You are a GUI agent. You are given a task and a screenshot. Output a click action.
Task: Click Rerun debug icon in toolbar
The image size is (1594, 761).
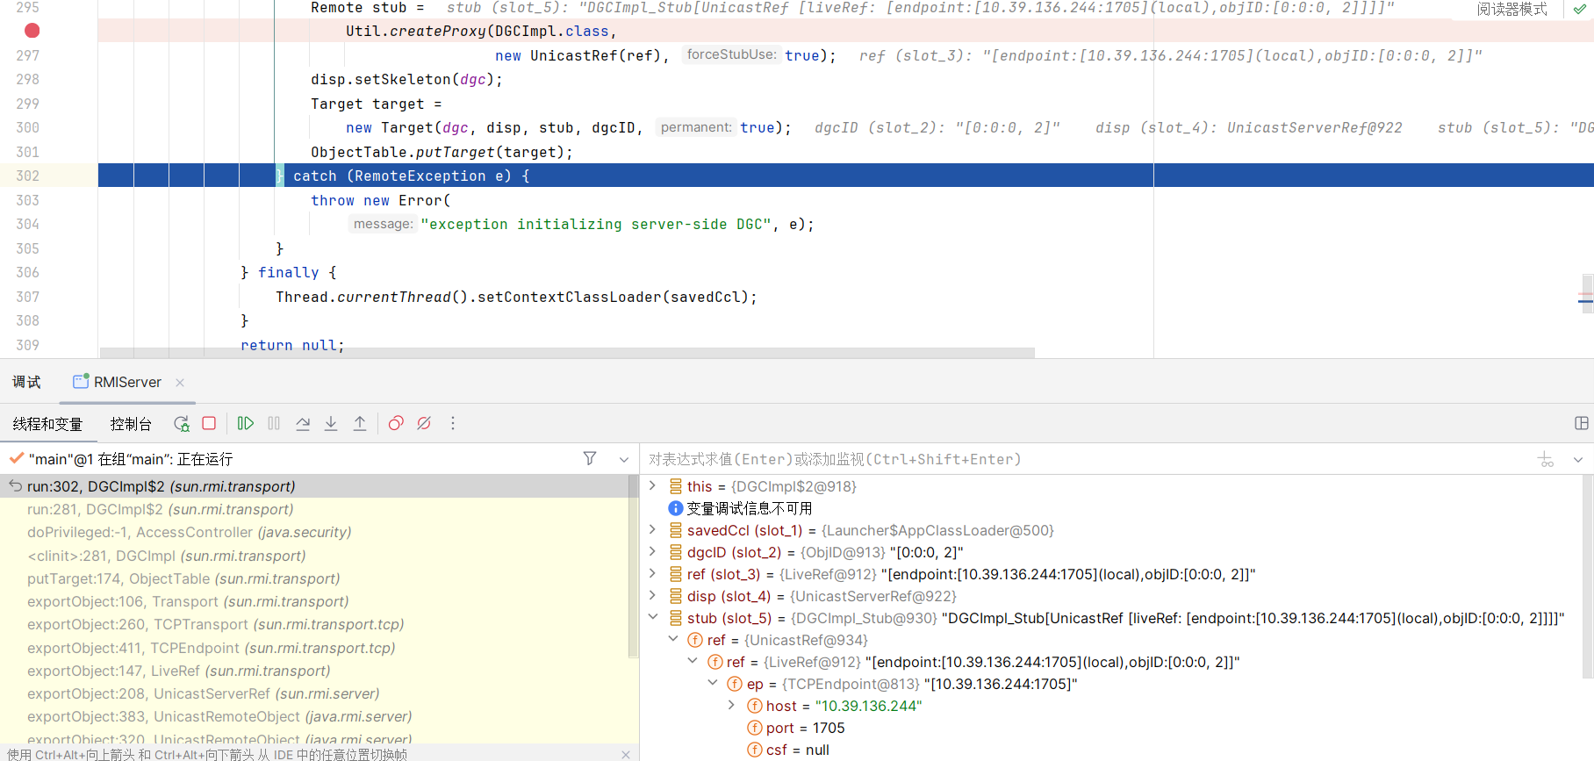click(x=182, y=424)
